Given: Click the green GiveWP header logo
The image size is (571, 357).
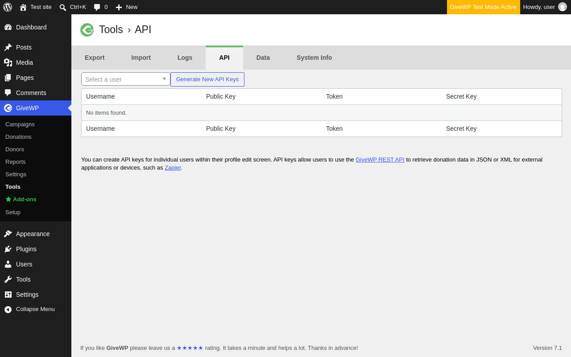Looking at the screenshot, I should (x=87, y=30).
